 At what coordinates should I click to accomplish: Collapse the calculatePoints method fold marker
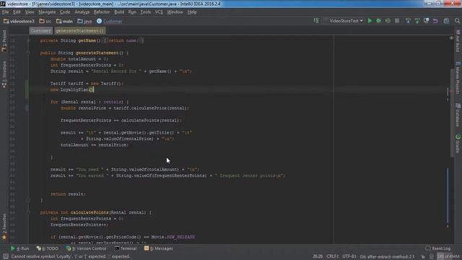[x=28, y=212]
